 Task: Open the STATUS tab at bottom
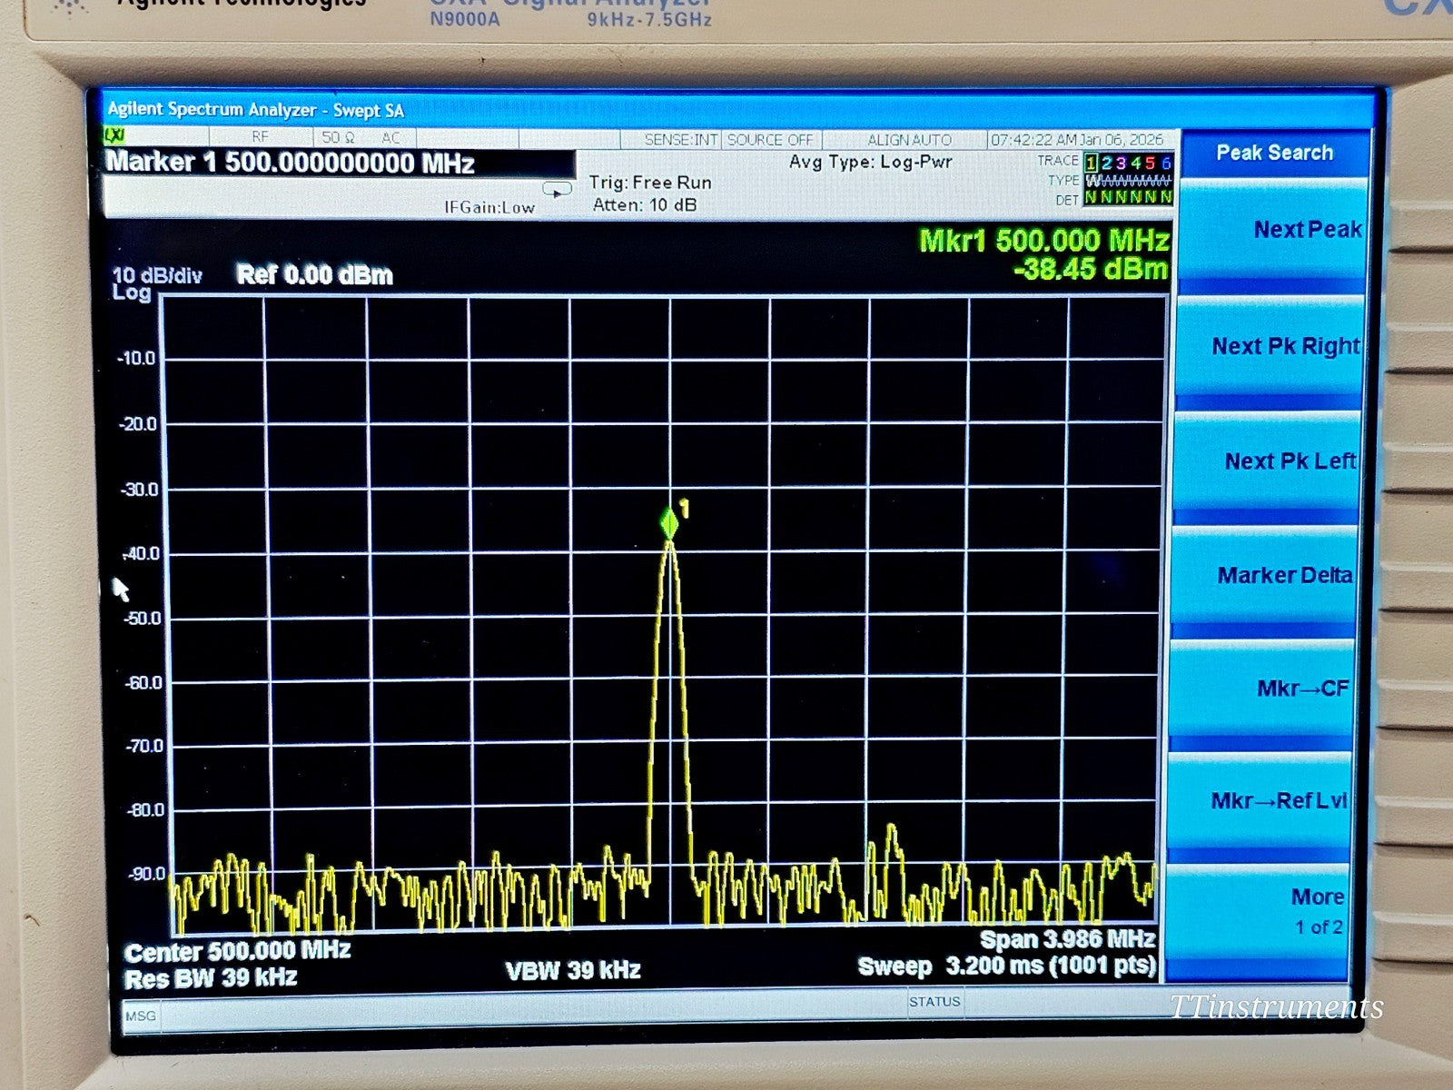[935, 1001]
